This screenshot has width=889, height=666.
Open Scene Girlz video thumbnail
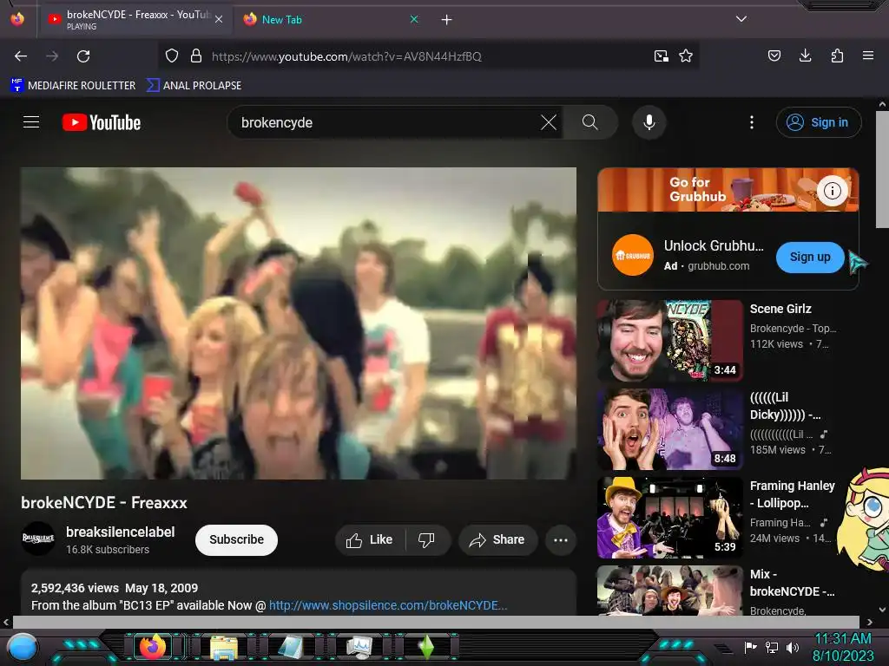click(669, 340)
